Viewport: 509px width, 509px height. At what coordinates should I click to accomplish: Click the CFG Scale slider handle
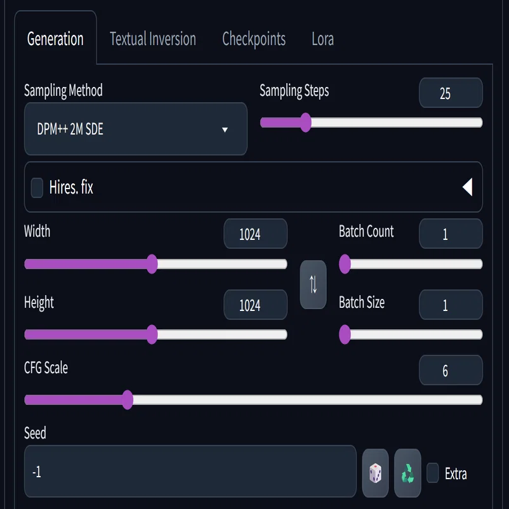(128, 400)
